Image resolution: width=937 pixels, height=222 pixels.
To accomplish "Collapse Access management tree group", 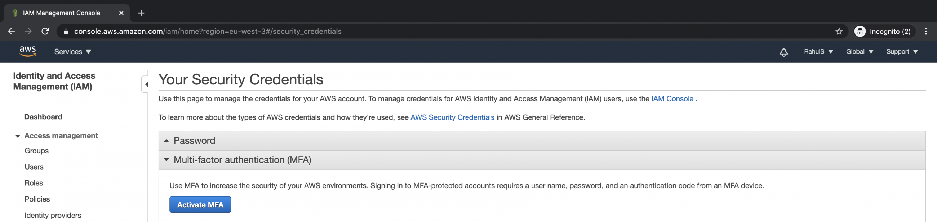I will click(x=17, y=136).
